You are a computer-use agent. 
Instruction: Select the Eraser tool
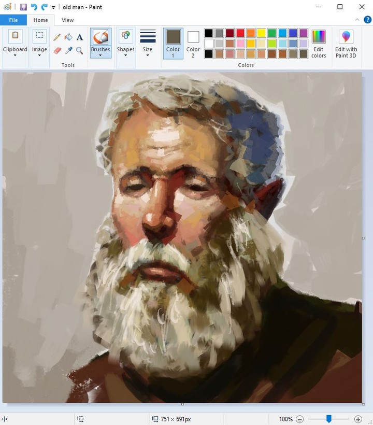pyautogui.click(x=57, y=50)
